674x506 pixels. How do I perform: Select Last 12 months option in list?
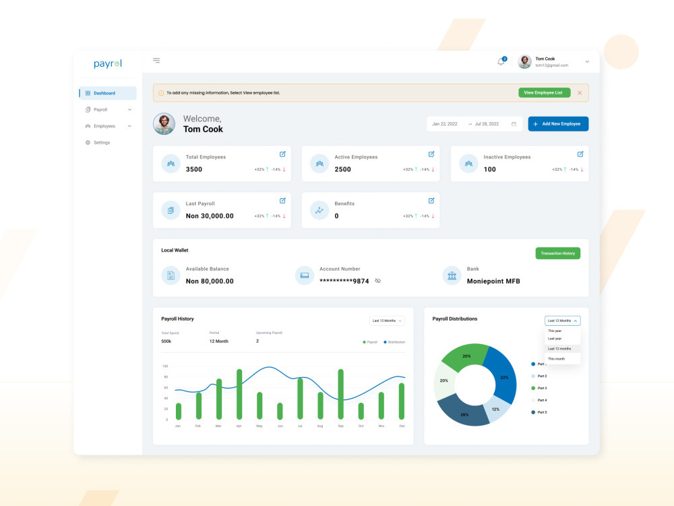click(x=563, y=349)
